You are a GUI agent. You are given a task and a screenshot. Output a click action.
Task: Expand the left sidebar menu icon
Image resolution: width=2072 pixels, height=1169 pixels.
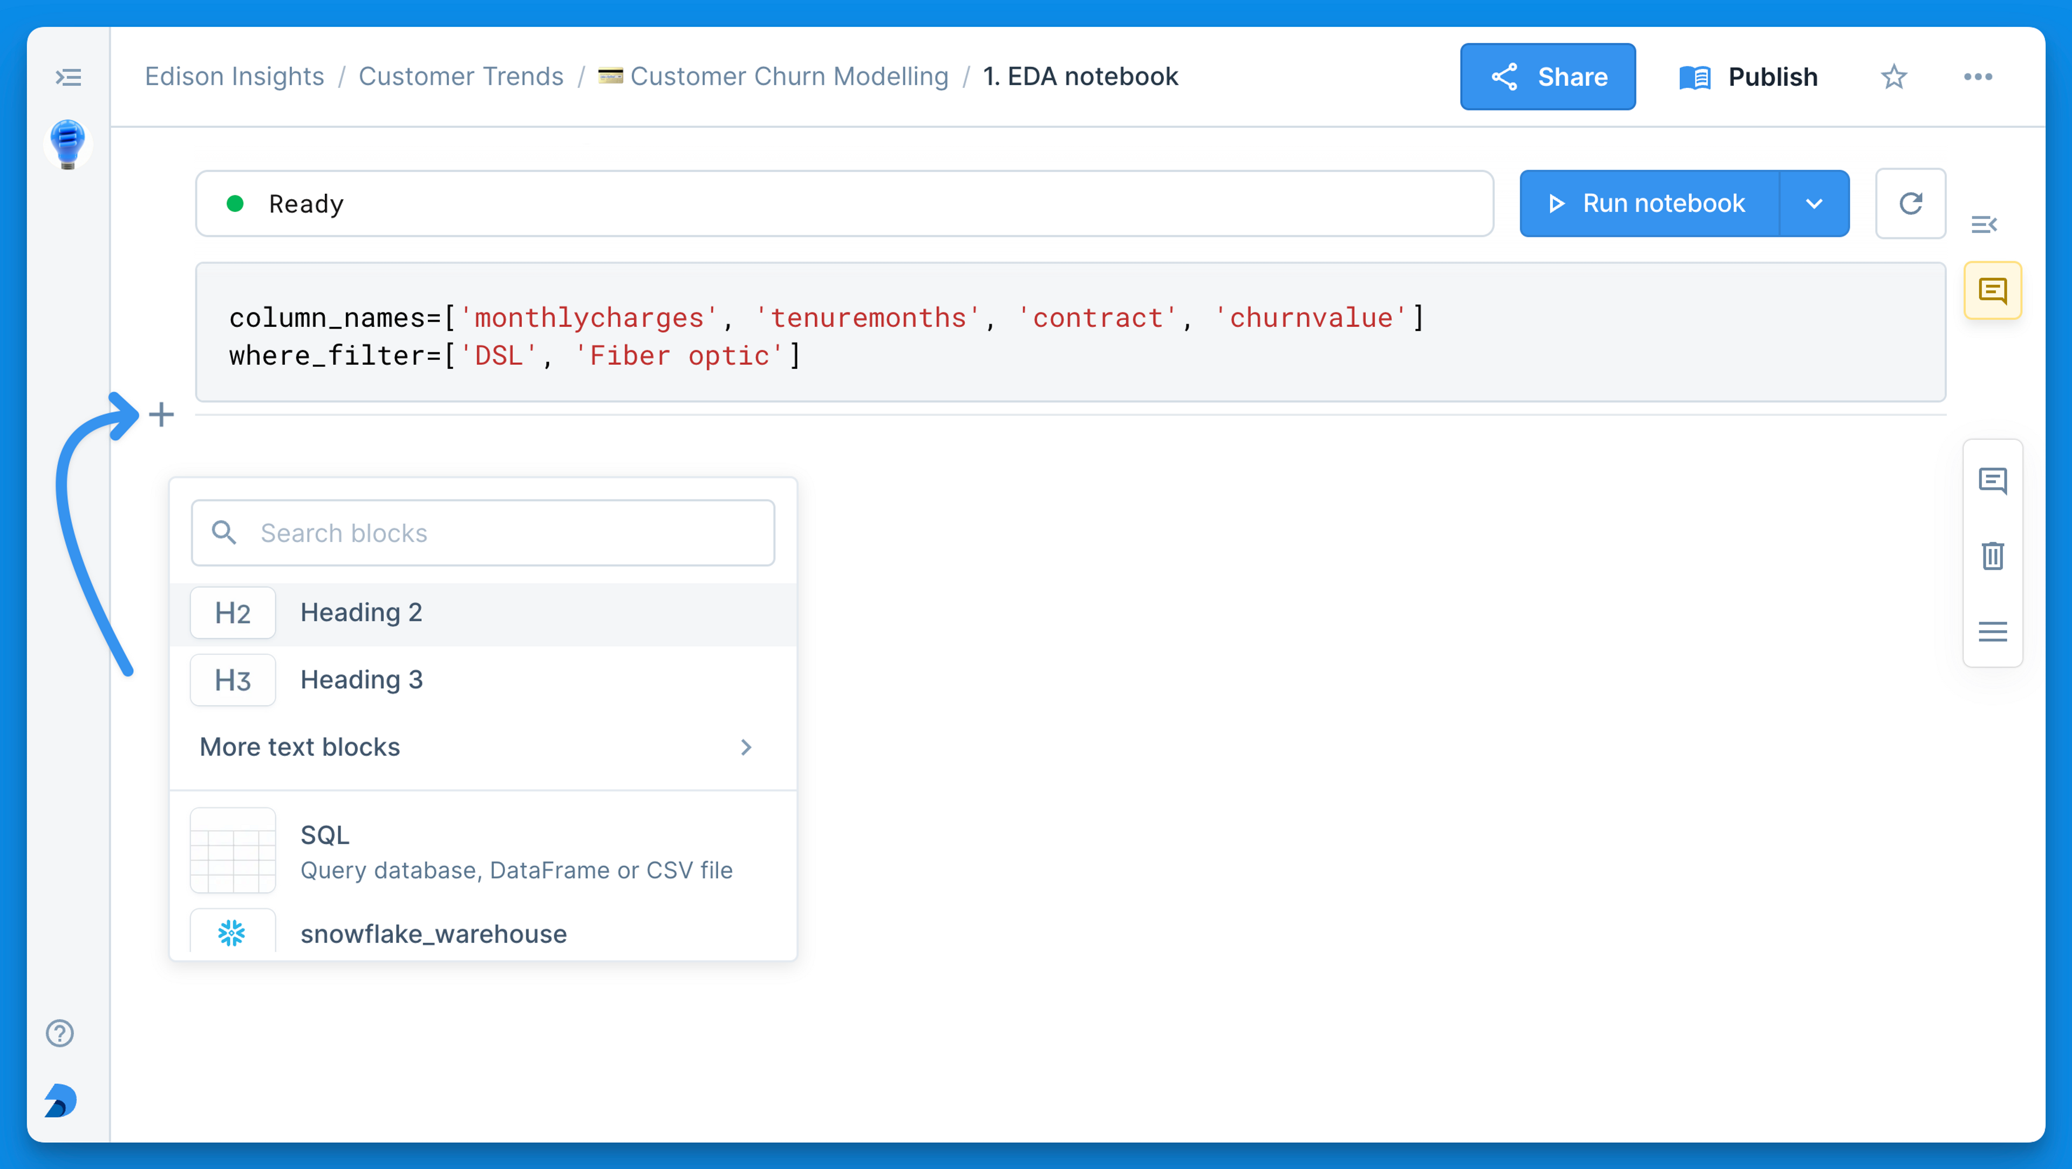click(69, 77)
